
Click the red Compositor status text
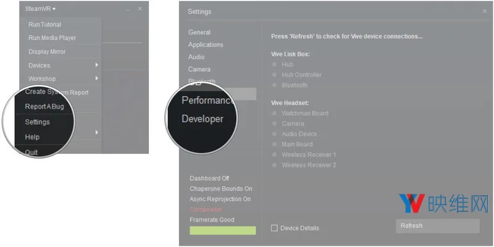tap(206, 209)
